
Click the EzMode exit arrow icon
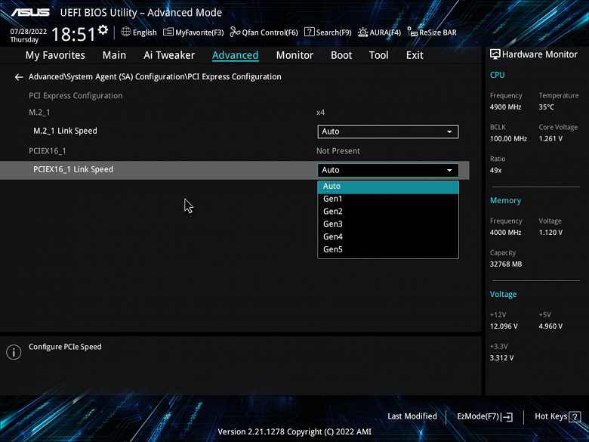click(x=507, y=416)
